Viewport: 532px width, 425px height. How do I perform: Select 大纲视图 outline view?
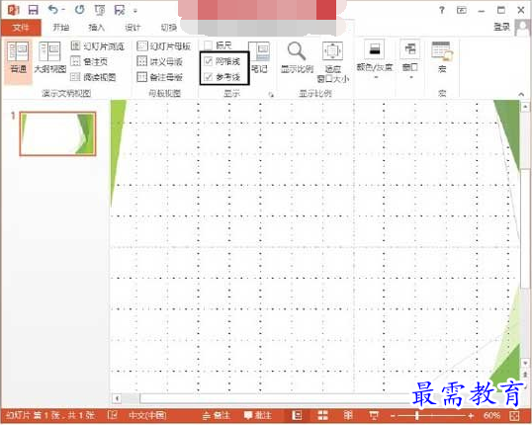[x=49, y=58]
